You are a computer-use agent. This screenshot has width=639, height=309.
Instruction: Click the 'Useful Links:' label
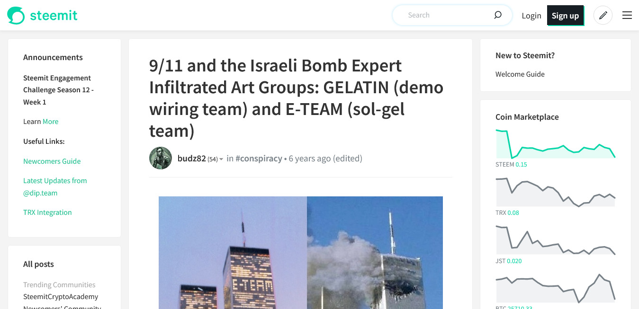(x=44, y=141)
